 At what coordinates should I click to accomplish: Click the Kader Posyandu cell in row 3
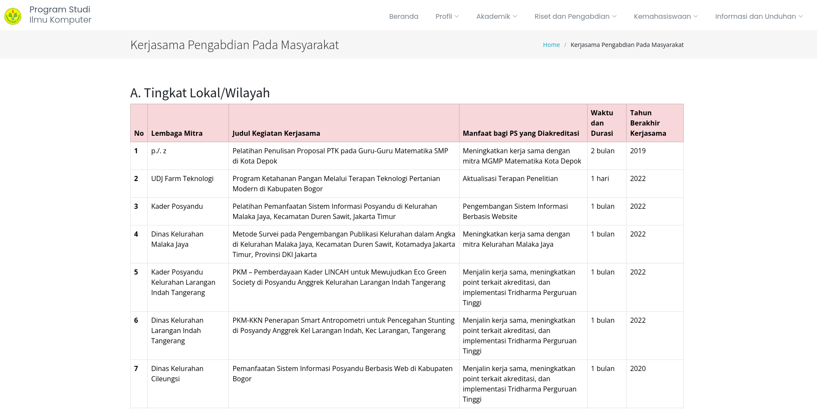click(x=188, y=211)
